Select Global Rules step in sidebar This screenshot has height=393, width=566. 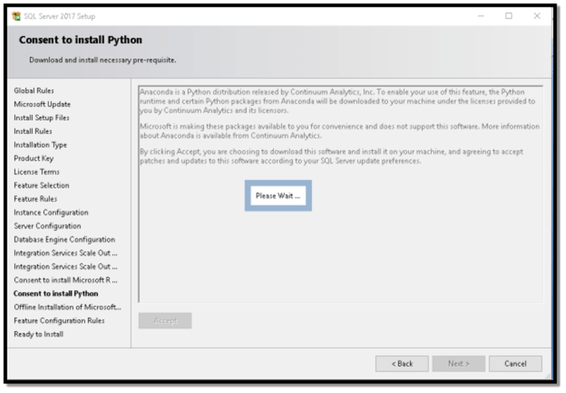[34, 91]
